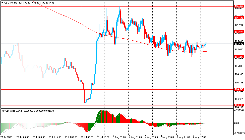Click the 104.325 price scale value
245x140 pixels.
(239, 99)
